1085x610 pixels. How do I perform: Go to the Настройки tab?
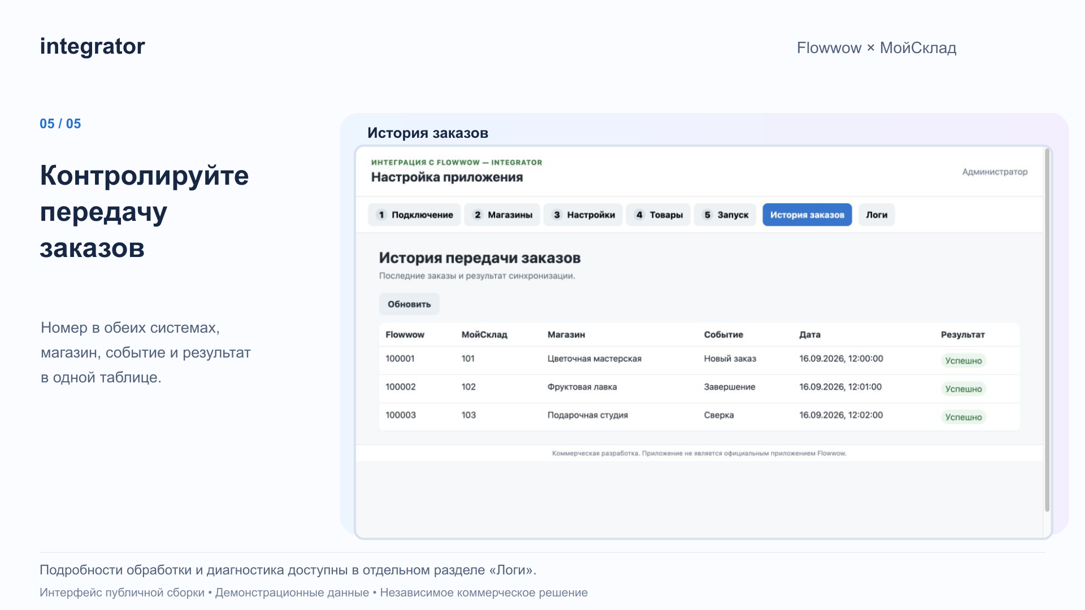tap(583, 215)
